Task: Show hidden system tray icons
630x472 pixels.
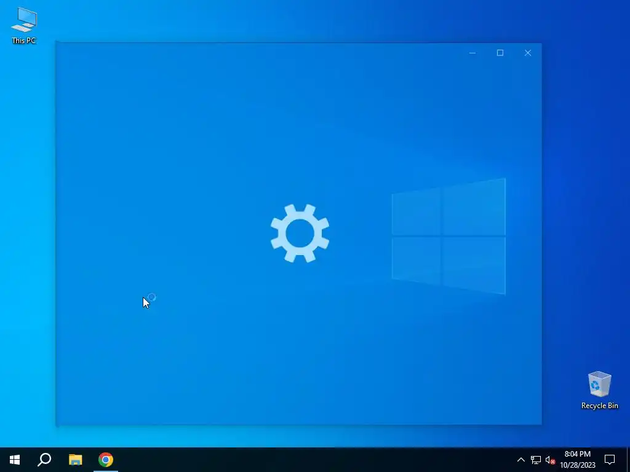Action: pos(520,460)
